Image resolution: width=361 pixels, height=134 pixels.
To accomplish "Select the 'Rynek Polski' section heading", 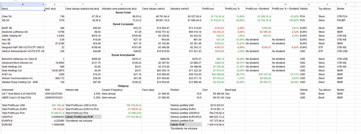I will point(123,13).
